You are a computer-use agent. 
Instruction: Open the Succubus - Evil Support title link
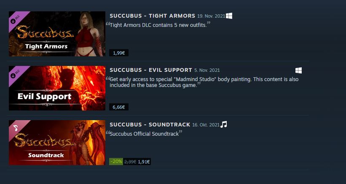click(x=151, y=70)
